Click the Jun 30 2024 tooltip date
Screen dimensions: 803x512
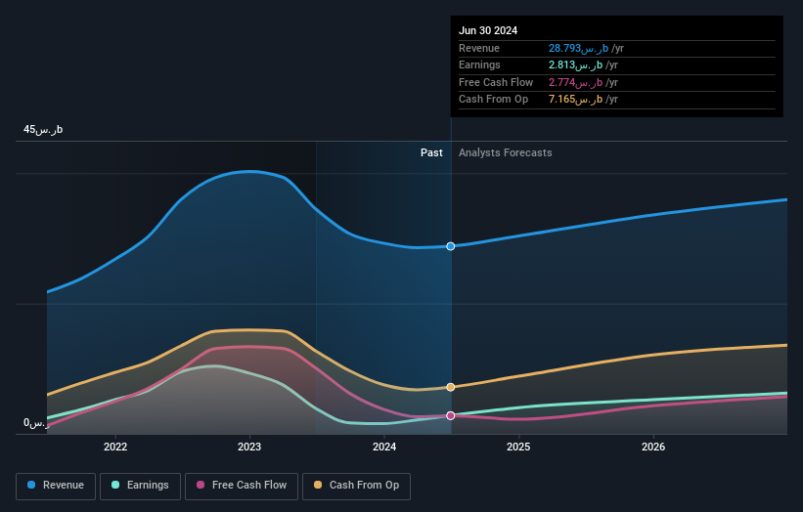click(488, 30)
